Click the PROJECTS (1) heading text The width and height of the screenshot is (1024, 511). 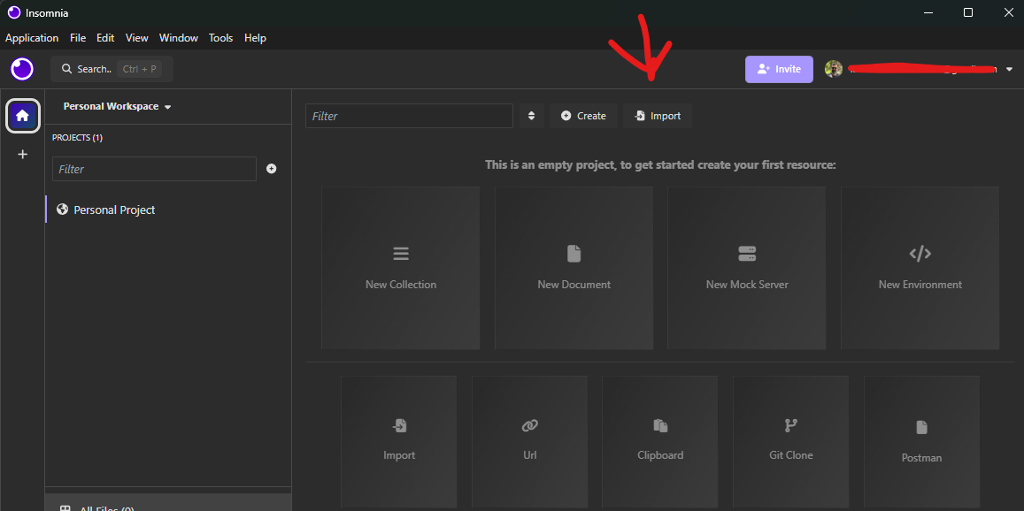pyautogui.click(x=77, y=138)
